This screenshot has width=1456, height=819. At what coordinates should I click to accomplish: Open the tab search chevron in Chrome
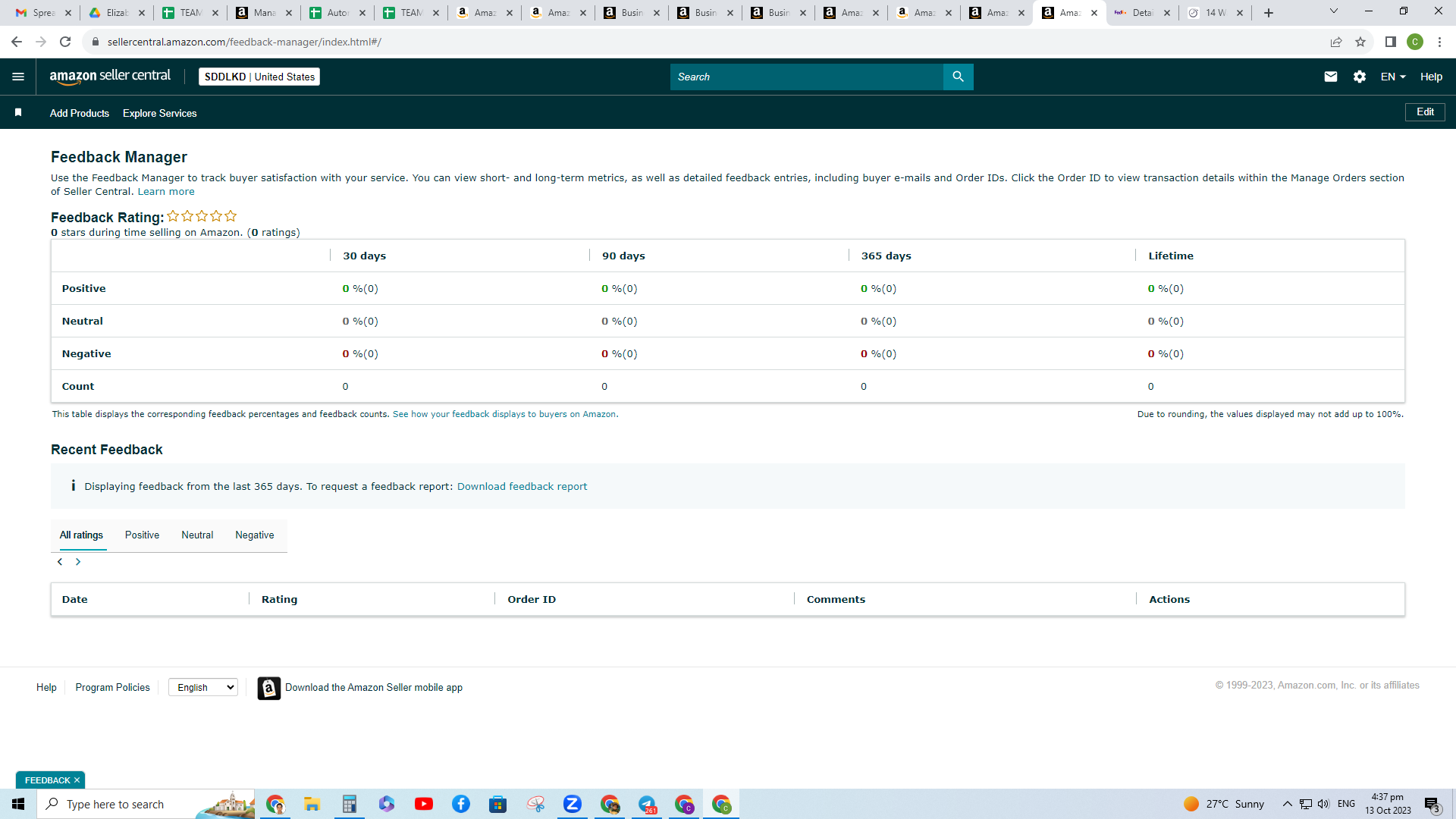coord(1333,11)
